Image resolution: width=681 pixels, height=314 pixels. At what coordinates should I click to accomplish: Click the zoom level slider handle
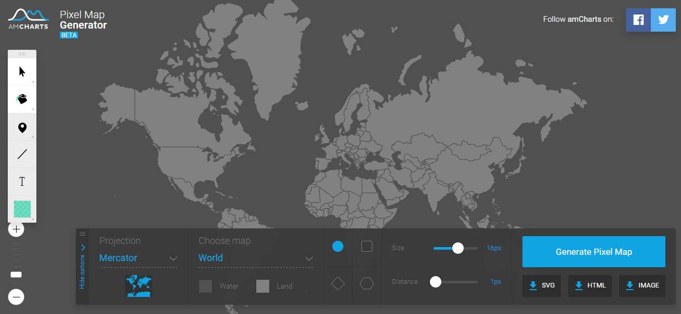[x=16, y=275]
